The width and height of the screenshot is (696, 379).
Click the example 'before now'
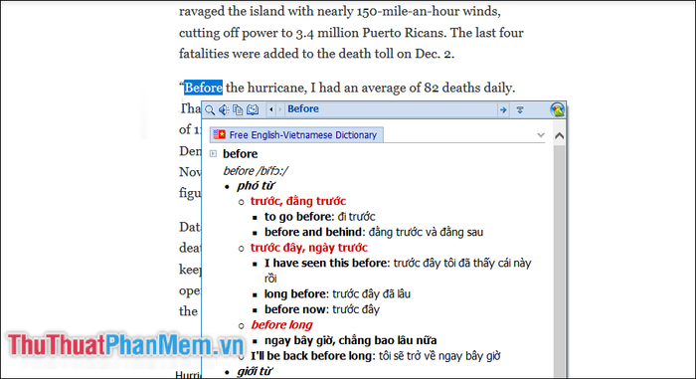coord(294,309)
